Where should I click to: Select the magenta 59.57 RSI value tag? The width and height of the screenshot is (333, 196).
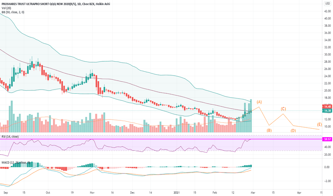(327, 139)
